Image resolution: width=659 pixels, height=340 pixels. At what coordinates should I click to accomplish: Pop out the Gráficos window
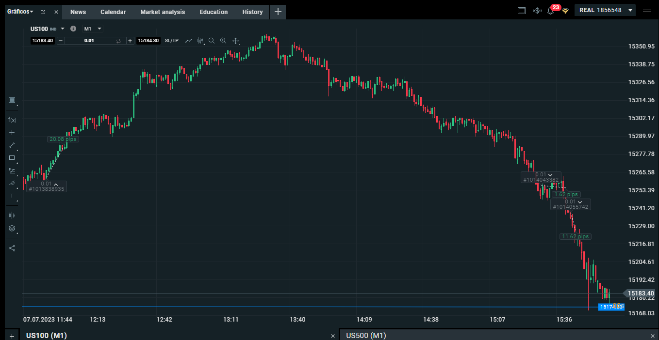(43, 12)
